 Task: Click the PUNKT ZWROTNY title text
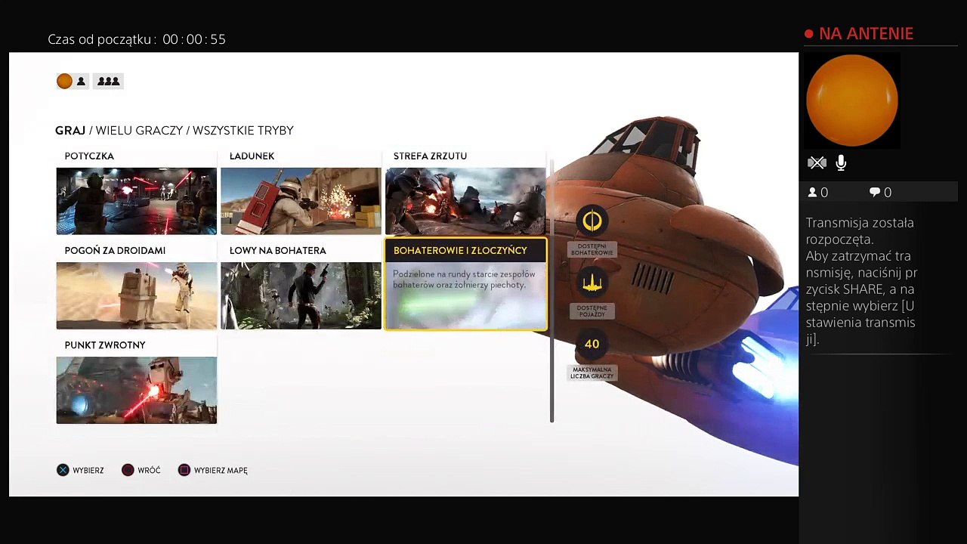(105, 345)
